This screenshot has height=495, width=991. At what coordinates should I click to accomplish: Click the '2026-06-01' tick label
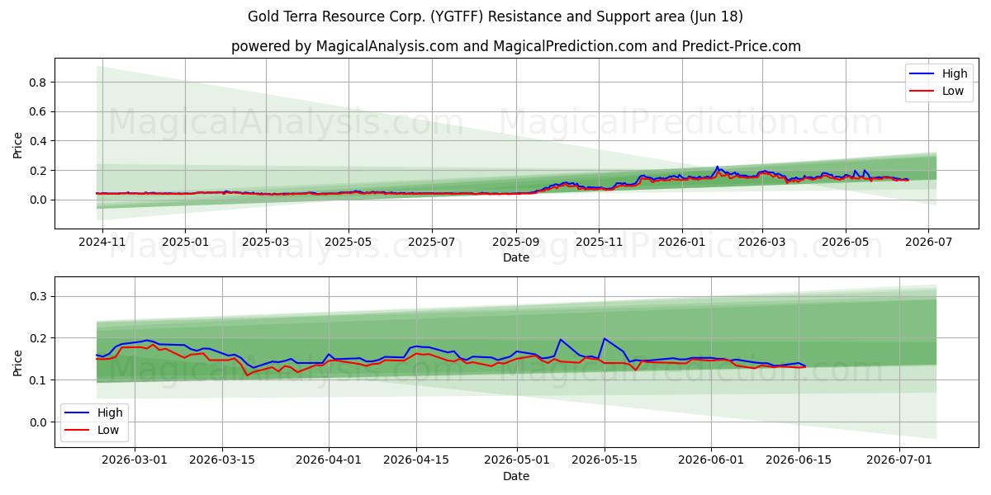[710, 460]
